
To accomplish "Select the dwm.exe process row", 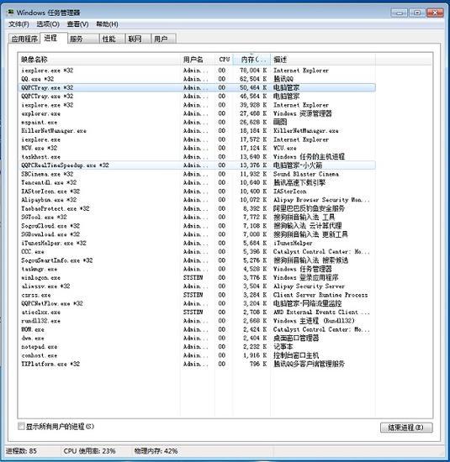I will [x=197, y=338].
